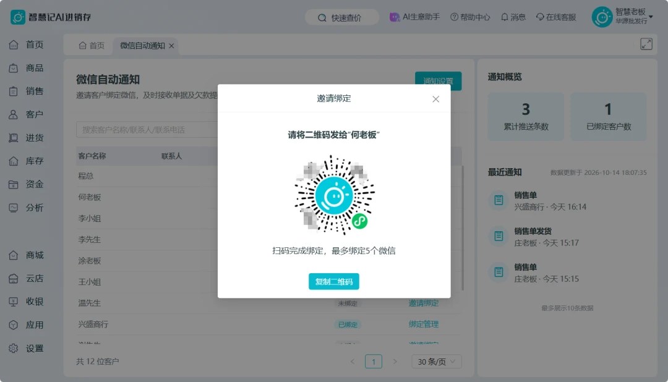
Task: Click the 已绑定客户数 stat card
Action: click(609, 117)
